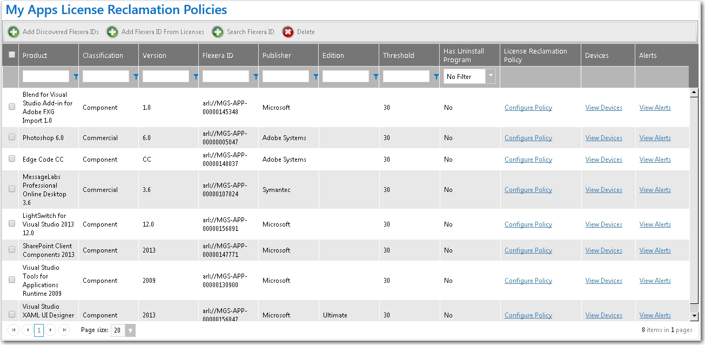Click 'arl://MGS-APP-00000005047' Flexera ID cell
The height and width of the screenshot is (345, 705).
pos(225,138)
